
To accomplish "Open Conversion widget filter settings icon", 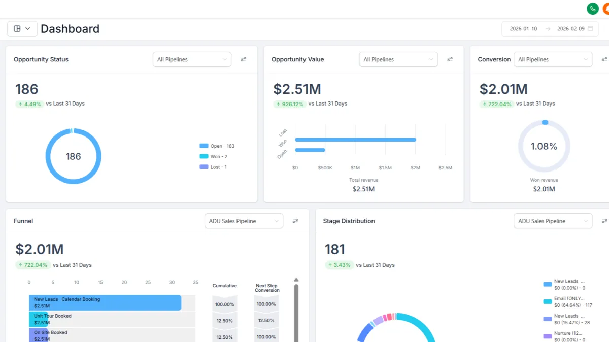I will click(x=604, y=59).
